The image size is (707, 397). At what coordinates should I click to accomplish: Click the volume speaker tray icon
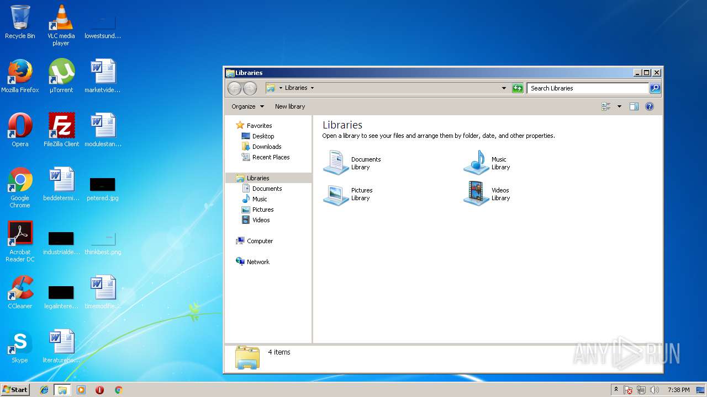click(655, 390)
